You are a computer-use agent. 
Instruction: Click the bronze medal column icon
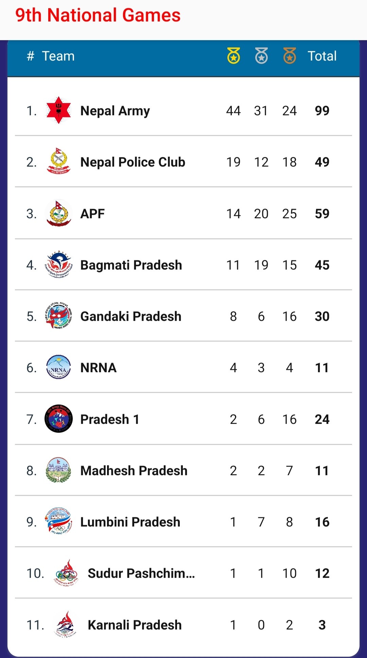click(x=290, y=56)
